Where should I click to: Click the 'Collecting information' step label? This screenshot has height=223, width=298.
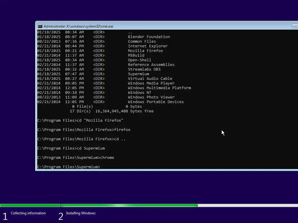click(28, 213)
